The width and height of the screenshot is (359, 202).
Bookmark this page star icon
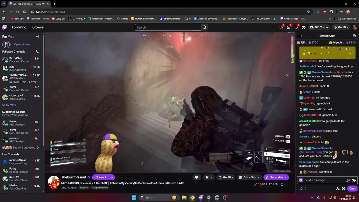pos(309,12)
